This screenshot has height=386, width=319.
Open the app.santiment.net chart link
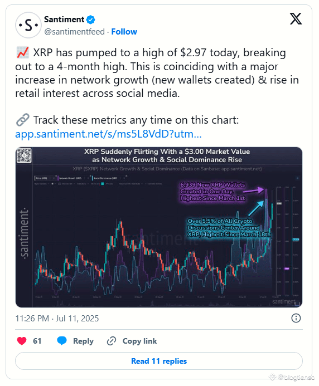point(108,134)
